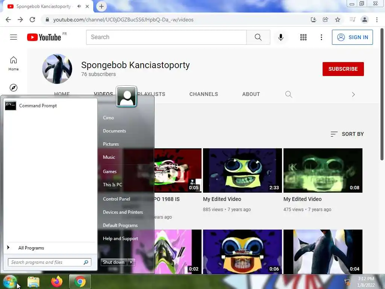Open the 0:06 video thumbnail
This screenshot has width=385, height=289.
tap(243, 252)
